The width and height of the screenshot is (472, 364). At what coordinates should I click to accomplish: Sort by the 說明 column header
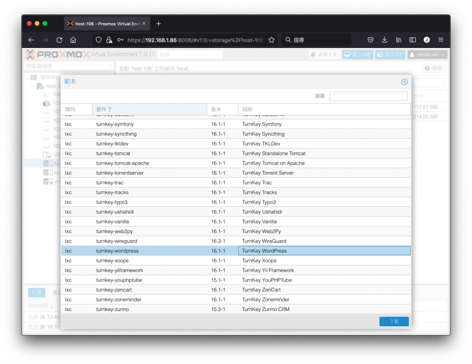[x=324, y=109]
